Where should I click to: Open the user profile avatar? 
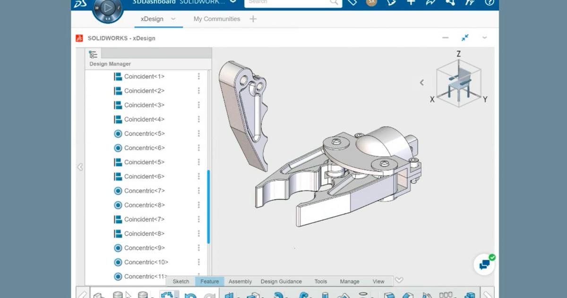point(371,2)
